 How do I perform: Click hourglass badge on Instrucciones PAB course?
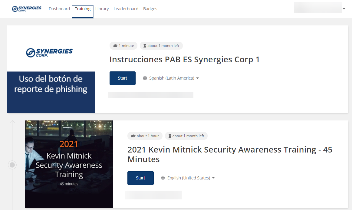point(161,46)
